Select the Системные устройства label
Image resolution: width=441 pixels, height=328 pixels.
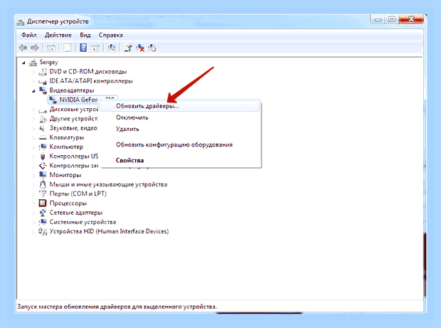83,222
